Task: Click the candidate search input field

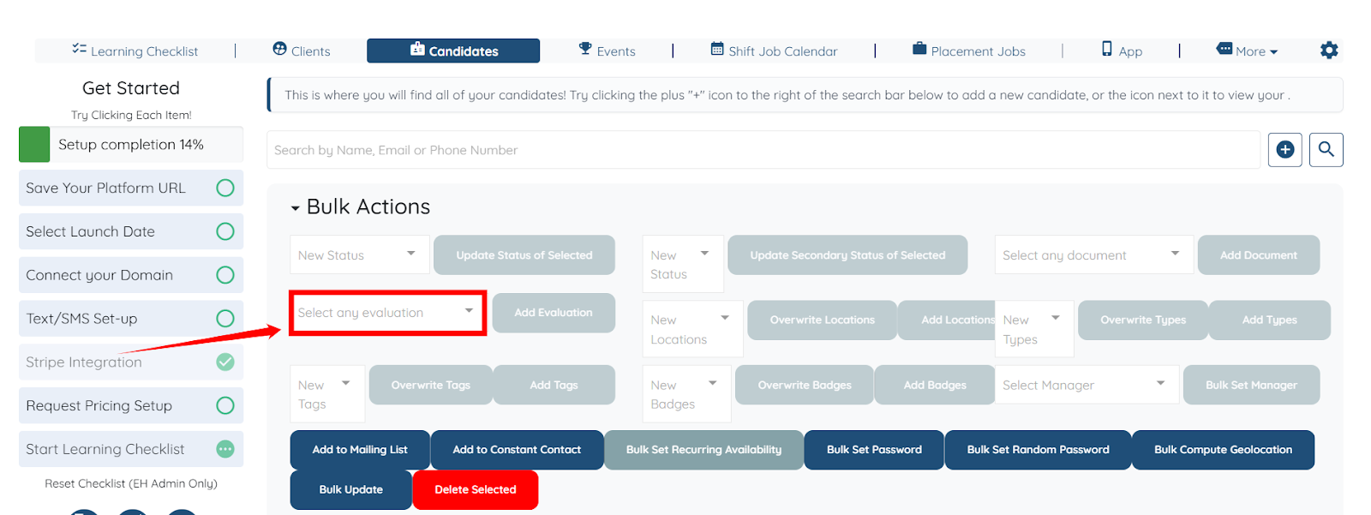Action: click(763, 150)
